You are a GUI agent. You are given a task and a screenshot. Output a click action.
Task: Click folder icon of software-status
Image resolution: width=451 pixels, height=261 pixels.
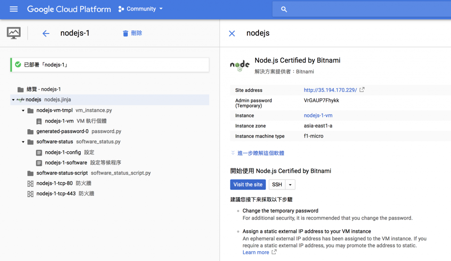[x=30, y=142]
